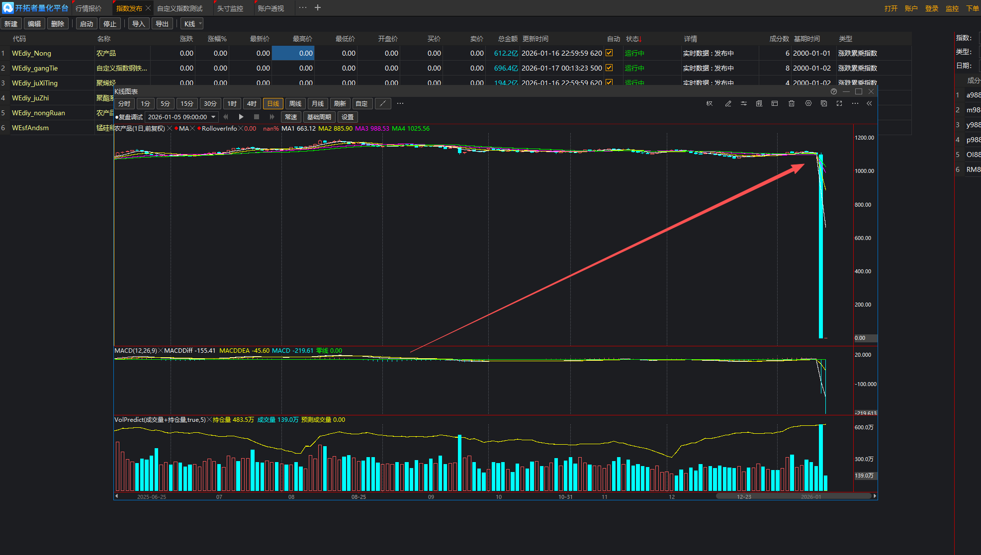The width and height of the screenshot is (981, 555).
Task: Click the trash delete icon in chart toolbar
Action: 792,103
